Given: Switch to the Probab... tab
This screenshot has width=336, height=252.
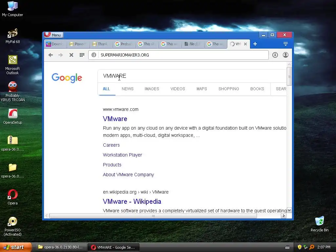Looking at the screenshot, I should 124,44.
